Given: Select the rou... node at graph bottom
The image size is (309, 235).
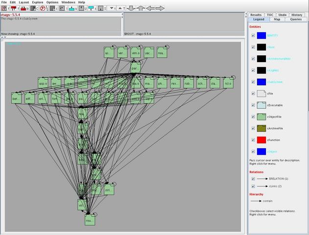Looking at the screenshot, I should 90,220.
